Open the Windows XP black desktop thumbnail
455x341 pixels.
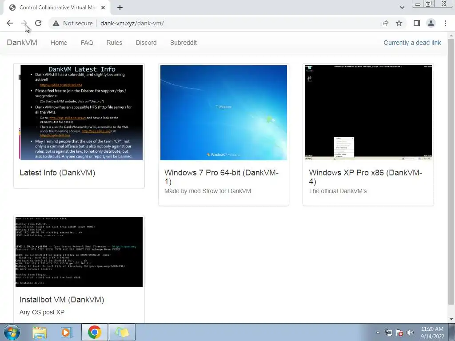coord(368,112)
